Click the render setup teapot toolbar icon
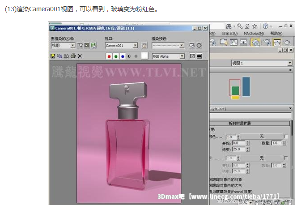 pos(267,42)
